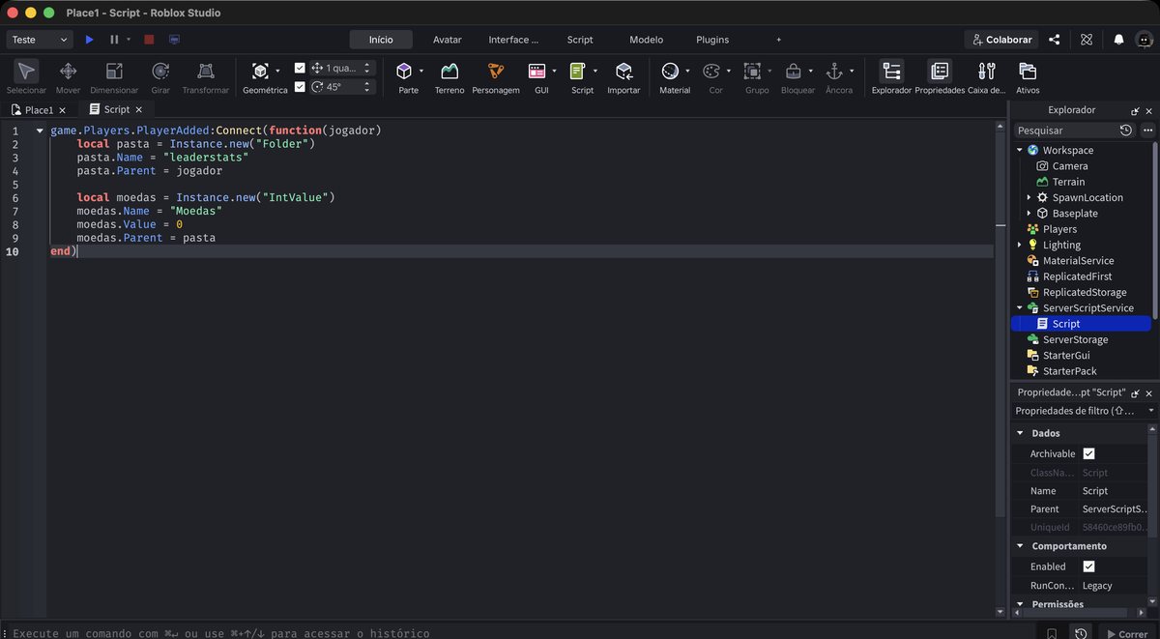Click the Explorer filter history icon
Screen dimensions: 1160x639
[x=1126, y=130]
